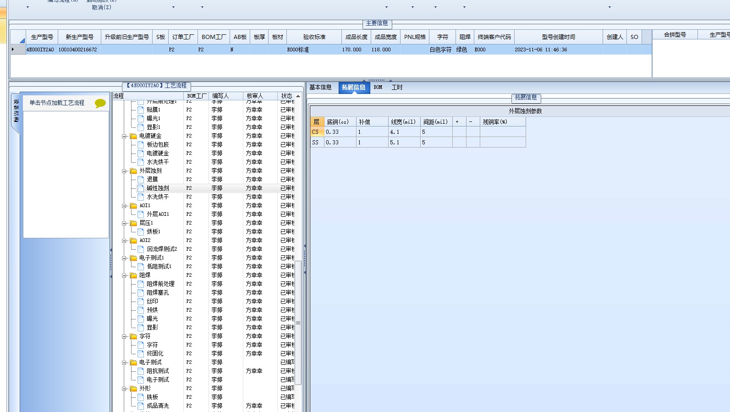
Task: Open the 工时 tab
Action: click(397, 88)
